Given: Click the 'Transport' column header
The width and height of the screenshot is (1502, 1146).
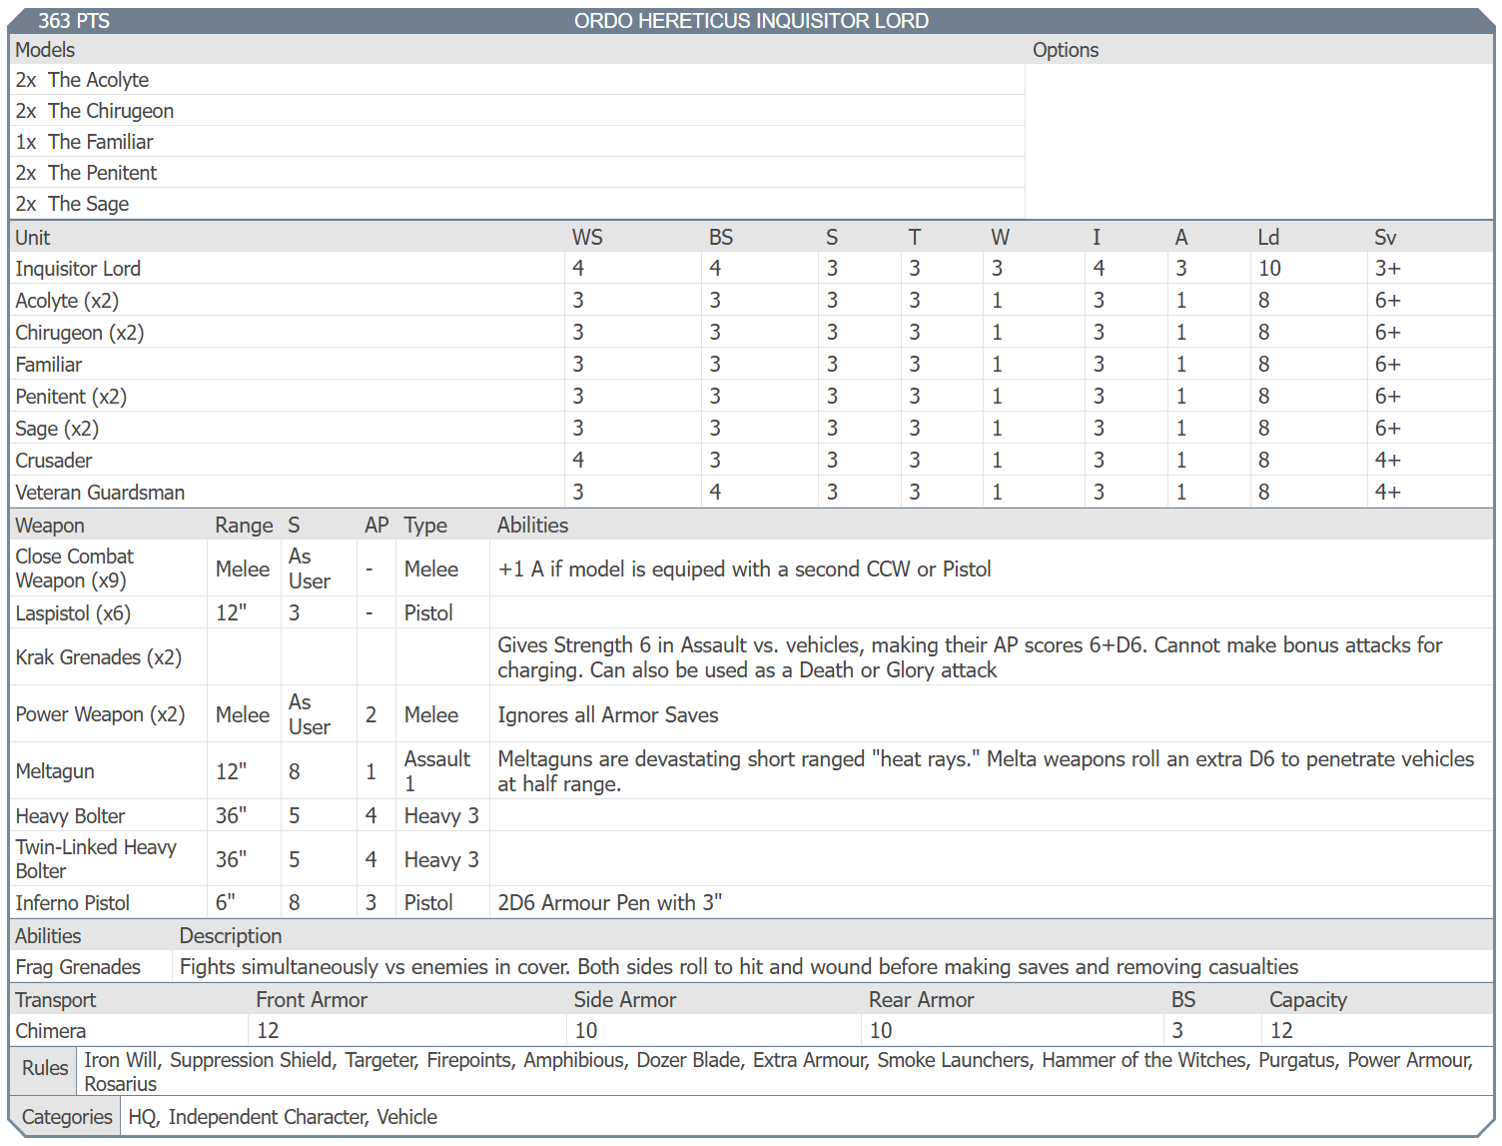Looking at the screenshot, I should pyautogui.click(x=56, y=1000).
